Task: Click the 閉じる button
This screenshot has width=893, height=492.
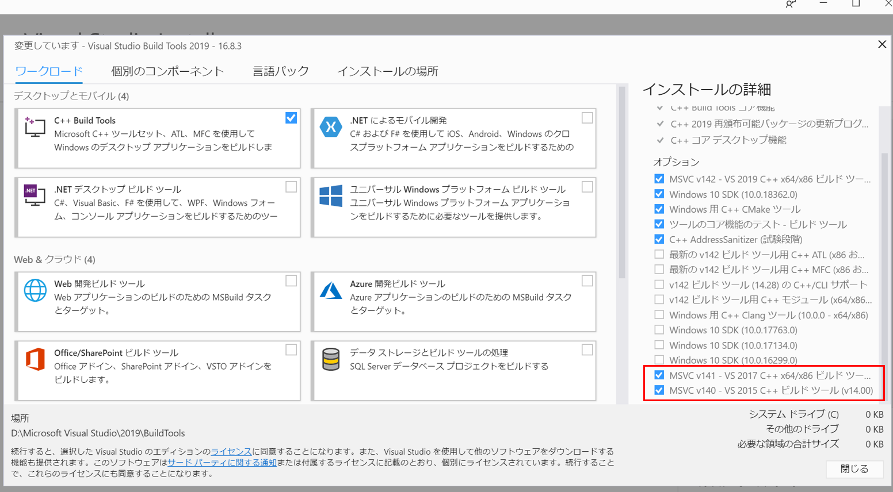Action: pos(854,468)
